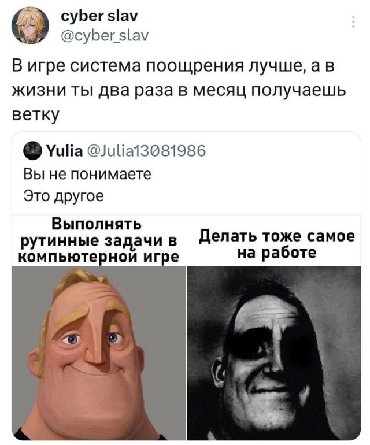370x445 pixels.
Task: Click the cyber slav display name
Action: pos(99,16)
